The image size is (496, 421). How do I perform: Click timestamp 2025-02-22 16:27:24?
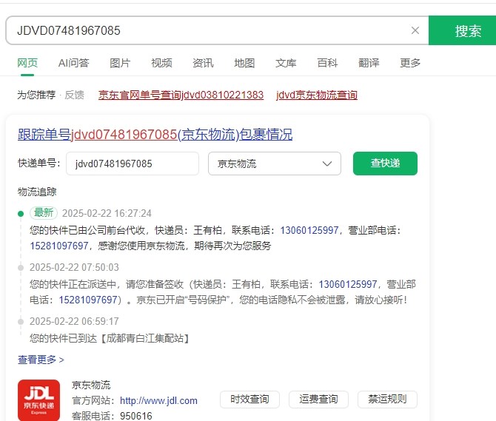[x=107, y=213]
